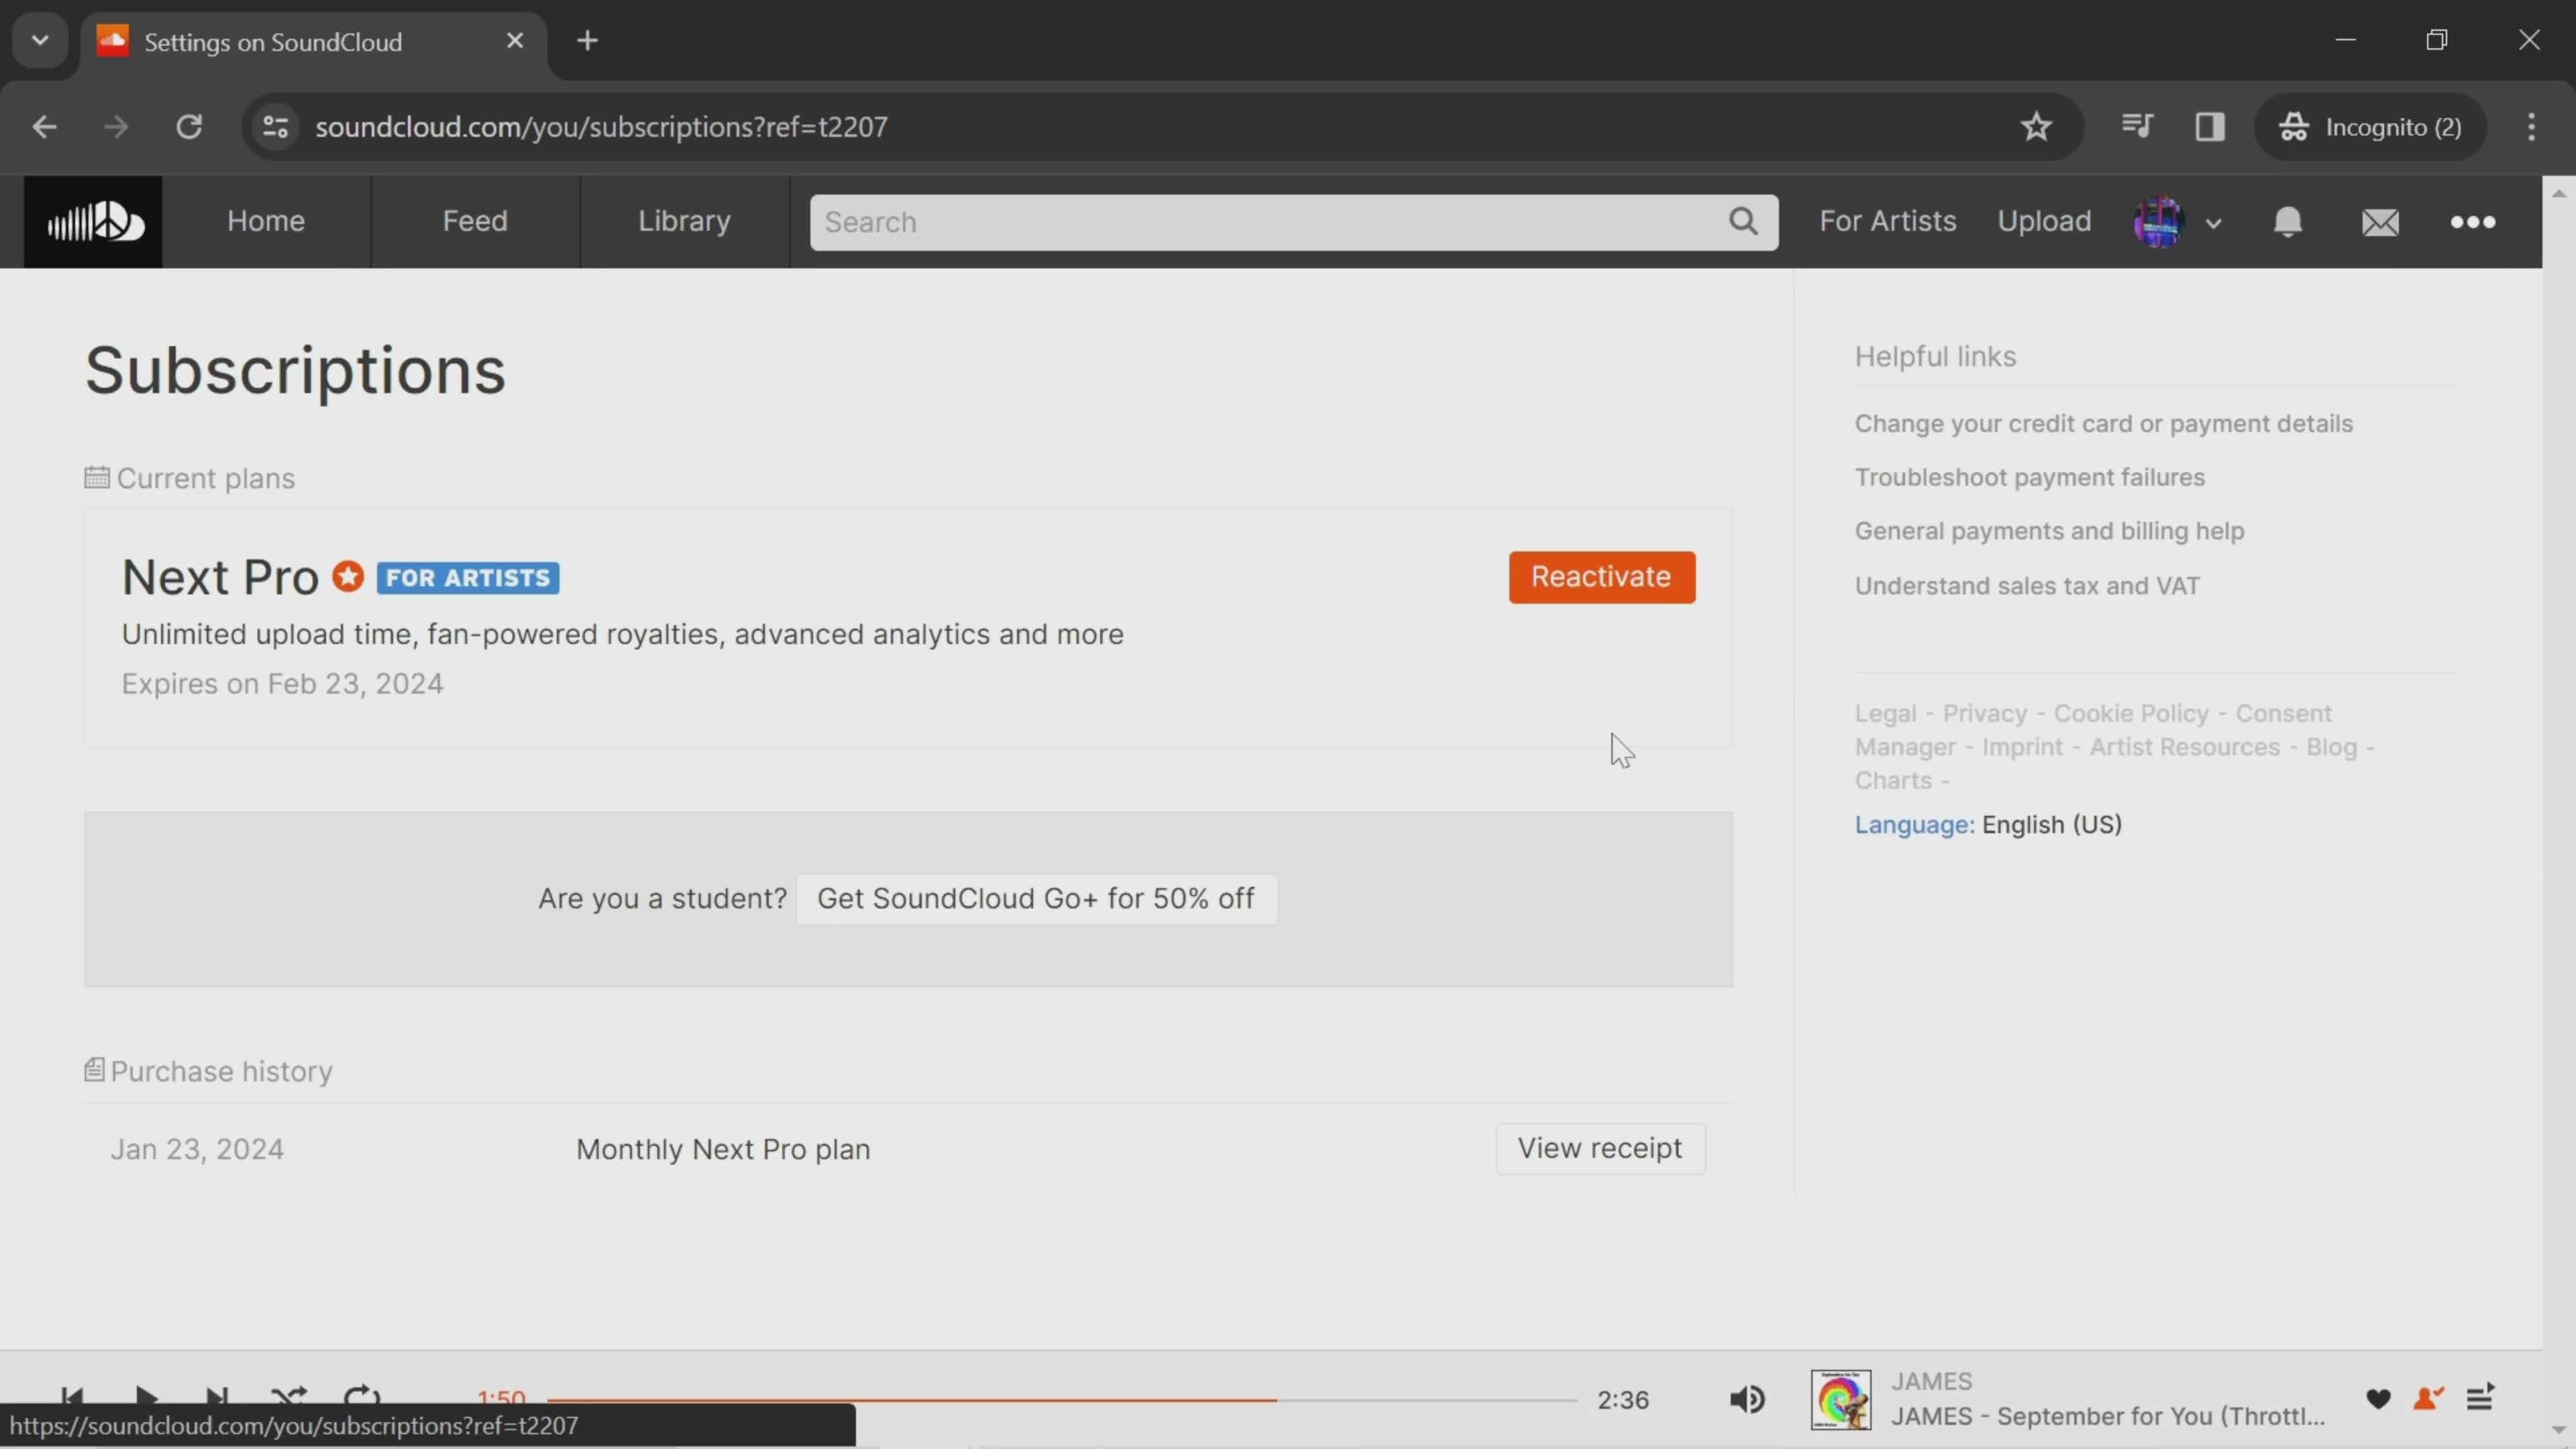The image size is (2576, 1449).
Task: Open For Artists in the header
Action: (1887, 221)
